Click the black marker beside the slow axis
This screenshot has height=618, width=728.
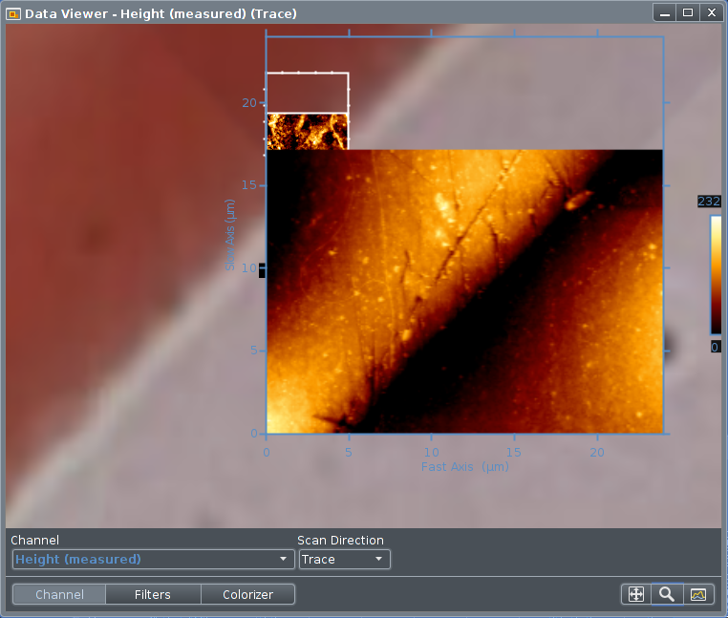tap(262, 270)
